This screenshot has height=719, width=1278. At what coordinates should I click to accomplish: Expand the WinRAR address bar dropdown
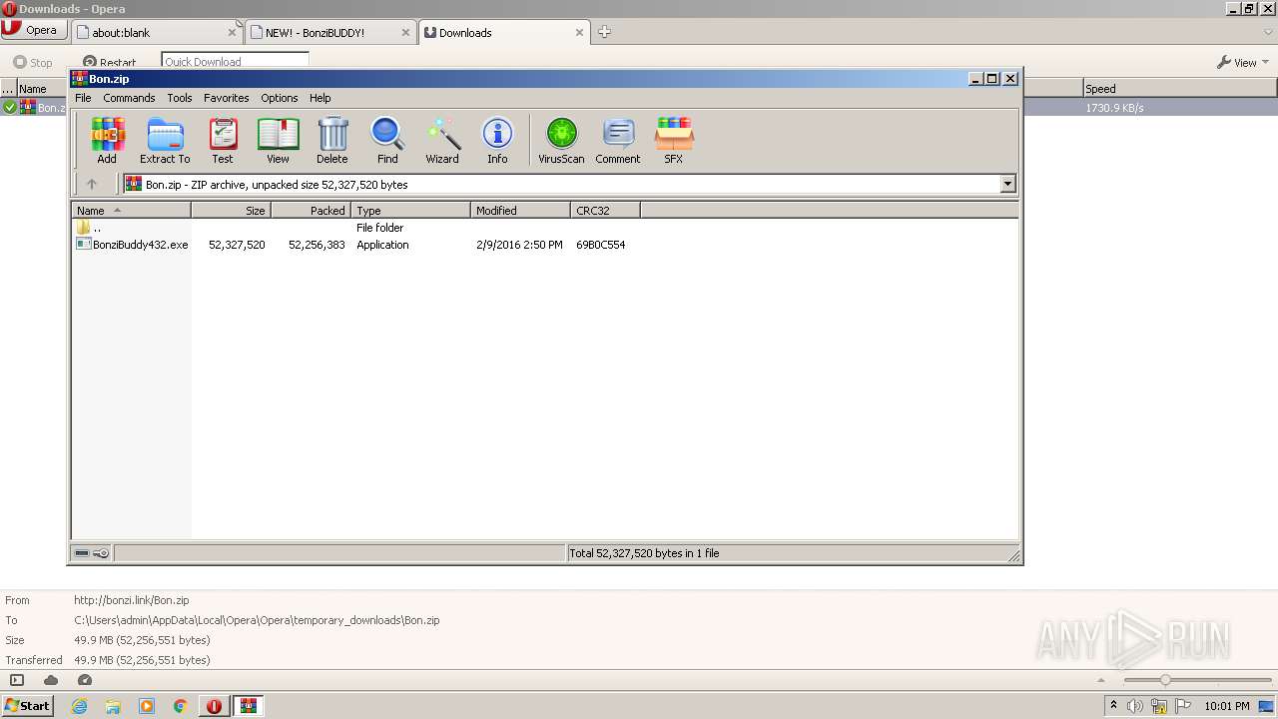coord(1007,184)
